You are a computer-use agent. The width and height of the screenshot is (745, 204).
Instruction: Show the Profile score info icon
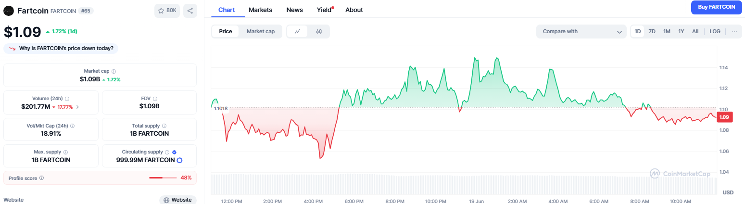click(41, 178)
